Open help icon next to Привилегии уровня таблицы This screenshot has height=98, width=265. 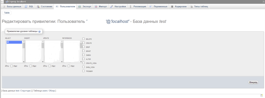point(39,31)
